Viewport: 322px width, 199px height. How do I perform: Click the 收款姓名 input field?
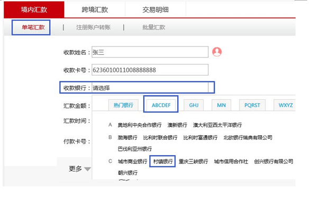click(x=150, y=52)
